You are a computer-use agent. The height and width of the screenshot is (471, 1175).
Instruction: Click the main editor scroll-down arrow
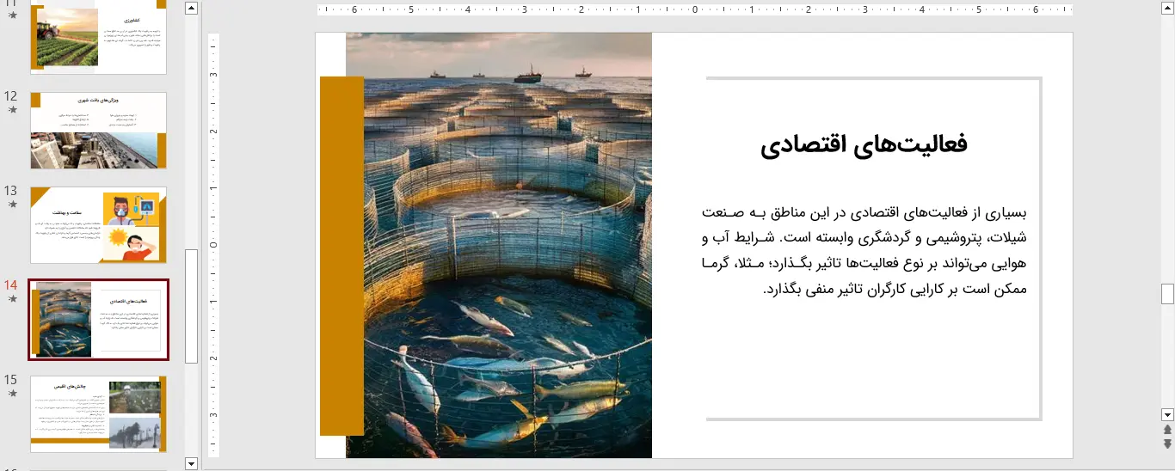click(x=1167, y=414)
